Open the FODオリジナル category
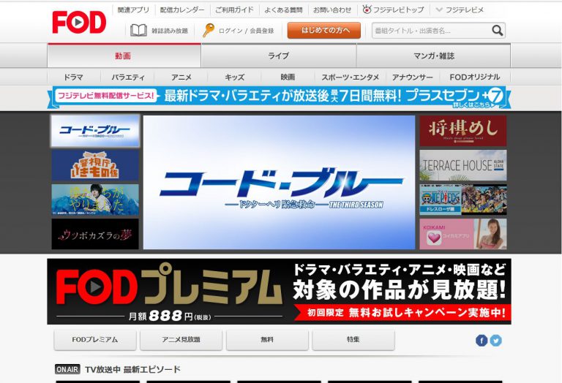 [x=474, y=77]
